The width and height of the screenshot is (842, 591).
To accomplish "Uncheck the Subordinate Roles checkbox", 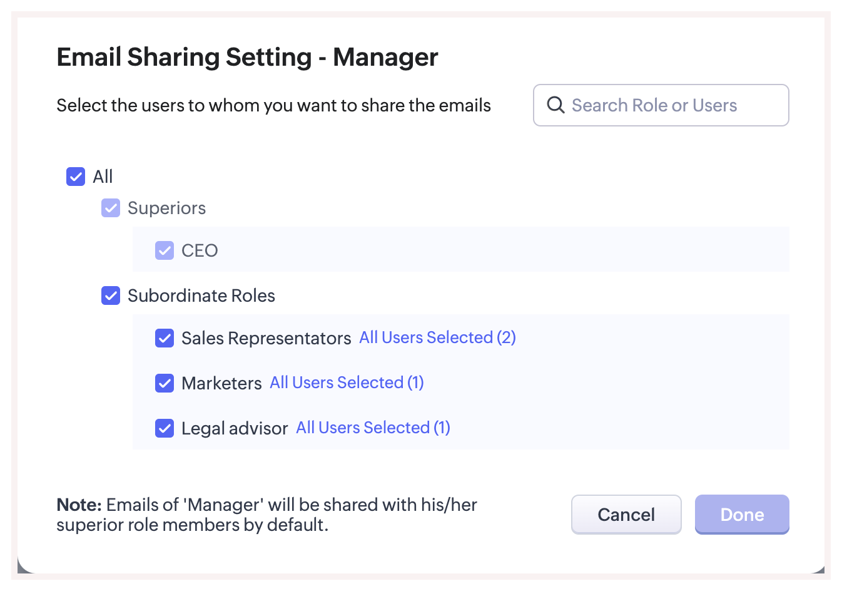I will coord(111,295).
